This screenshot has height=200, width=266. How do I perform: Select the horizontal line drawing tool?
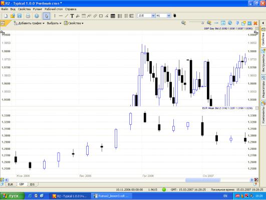(61, 16)
